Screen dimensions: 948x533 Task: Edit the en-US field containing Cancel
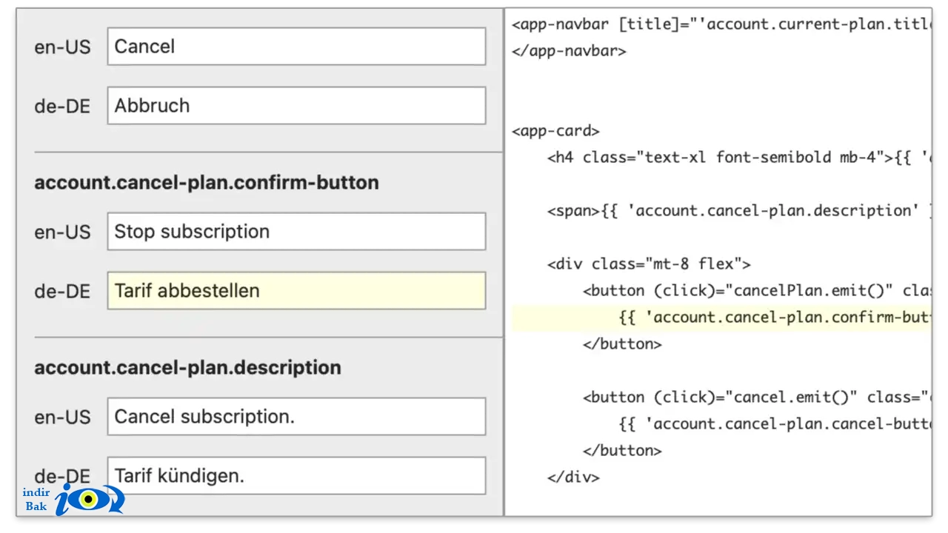[296, 47]
